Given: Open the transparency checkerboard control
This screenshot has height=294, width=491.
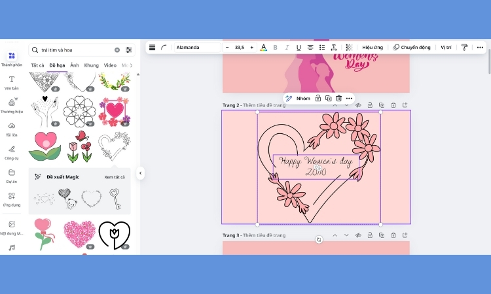Looking at the screenshot, I should click(349, 48).
